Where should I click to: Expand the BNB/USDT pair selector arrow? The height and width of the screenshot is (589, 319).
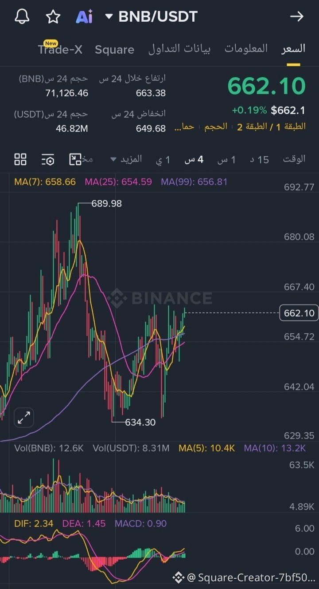click(109, 17)
